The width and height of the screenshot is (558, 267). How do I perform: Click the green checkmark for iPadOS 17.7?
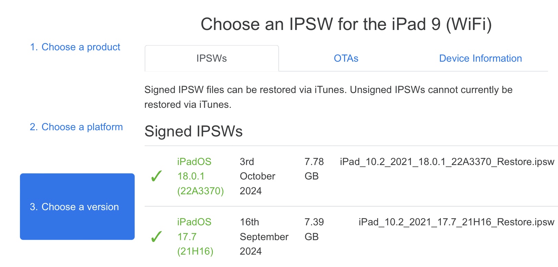point(157,237)
